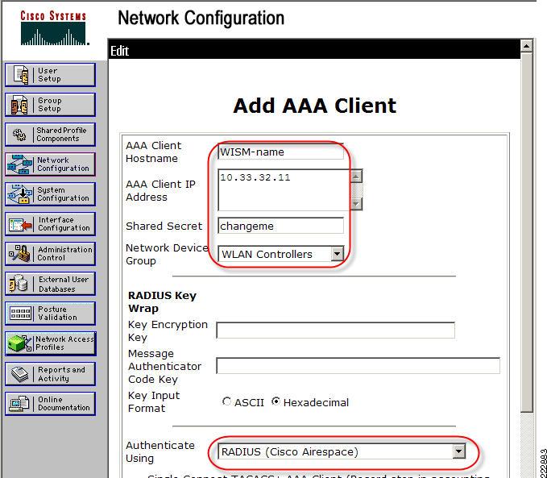Open User Setup from the sidebar
Image resolution: width=547 pixels, height=478 pixels.
click(50, 75)
